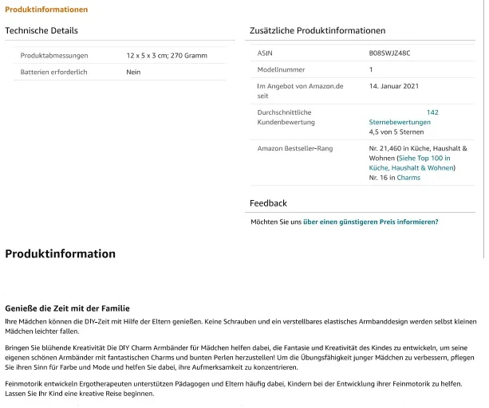Click the Genieße die Zeit mit der Familie heading
Viewport: 489px width, 408px height.
point(67,308)
